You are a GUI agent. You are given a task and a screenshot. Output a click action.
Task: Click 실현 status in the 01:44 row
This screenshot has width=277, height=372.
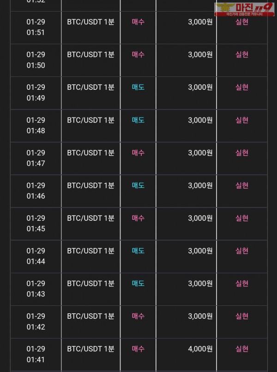[242, 251]
